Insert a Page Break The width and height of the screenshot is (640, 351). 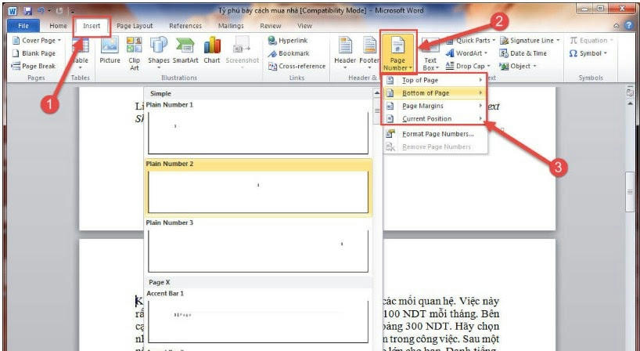click(33, 67)
